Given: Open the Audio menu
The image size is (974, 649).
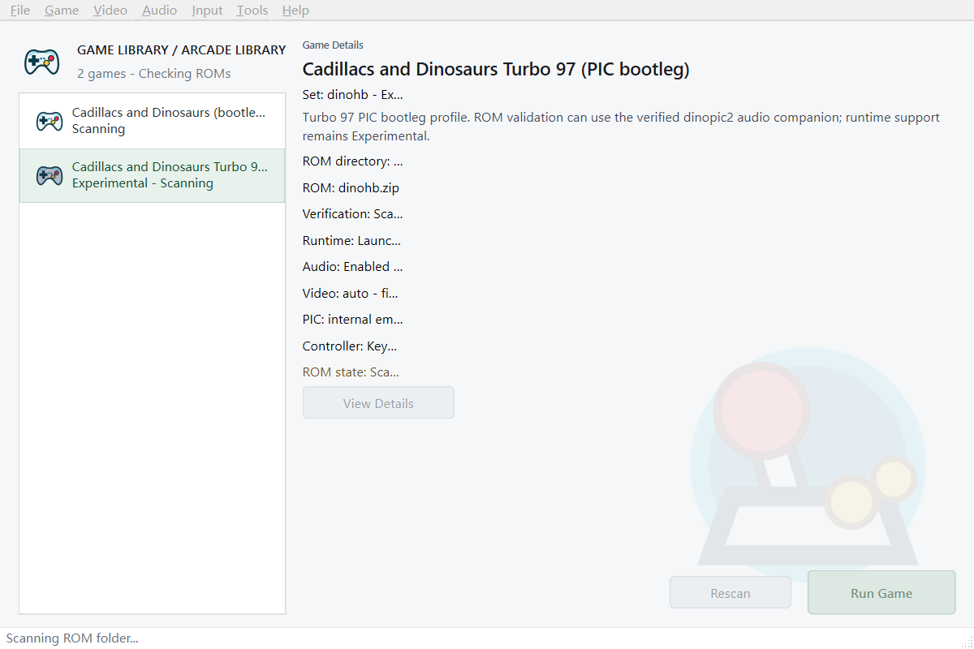Looking at the screenshot, I should click(x=159, y=11).
